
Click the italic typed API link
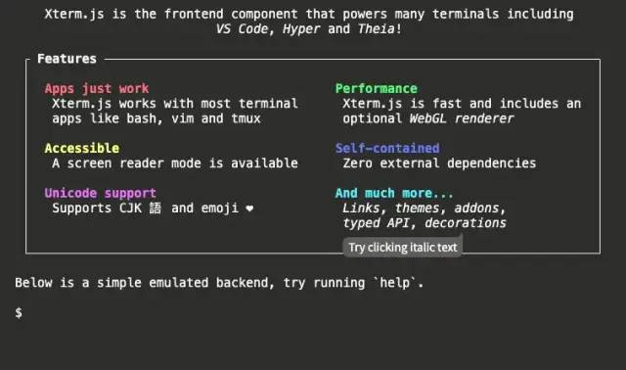376,223
